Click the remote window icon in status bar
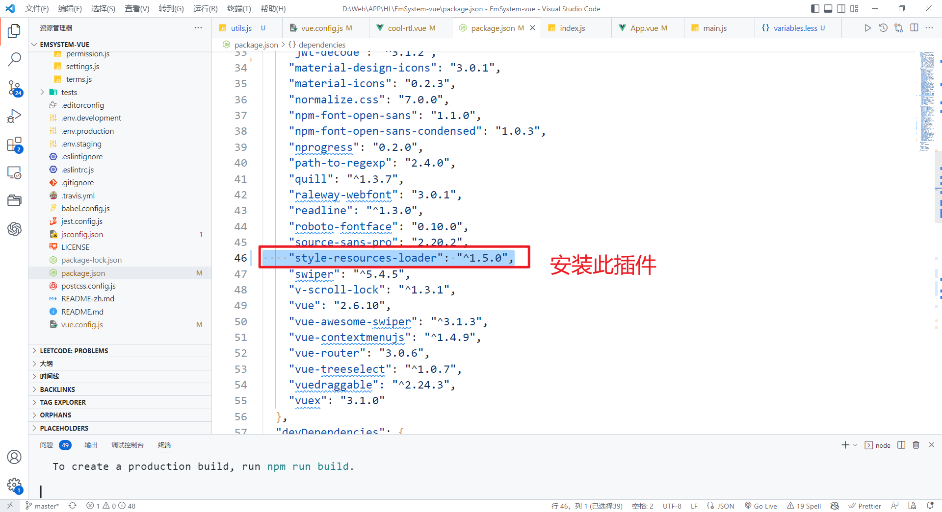The height and width of the screenshot is (512, 942). click(10, 506)
